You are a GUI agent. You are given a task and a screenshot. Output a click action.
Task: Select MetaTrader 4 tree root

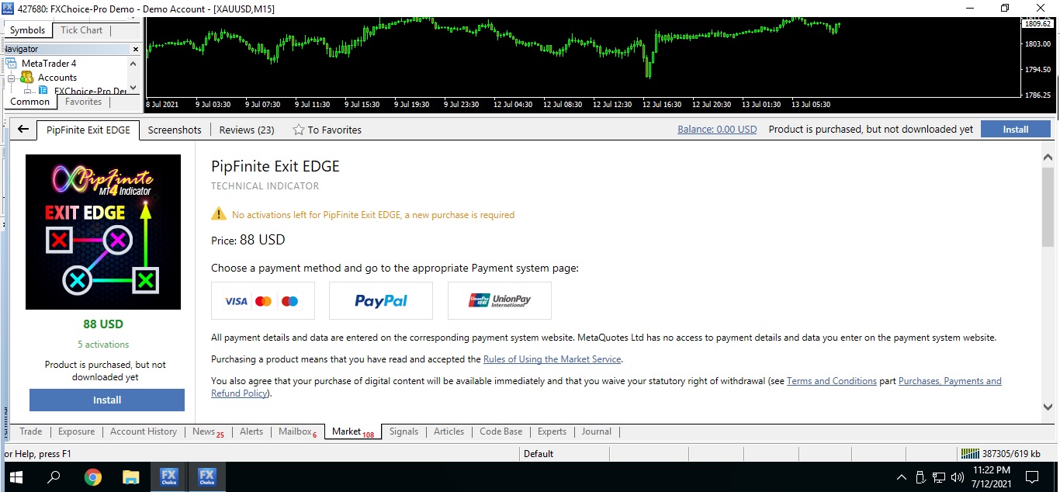[x=49, y=64]
